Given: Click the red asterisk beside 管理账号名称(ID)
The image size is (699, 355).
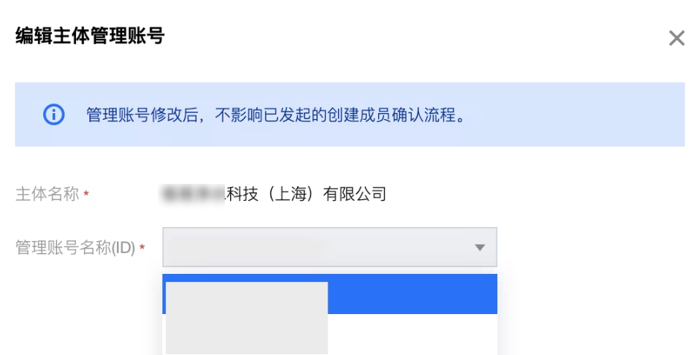Looking at the screenshot, I should click(142, 247).
